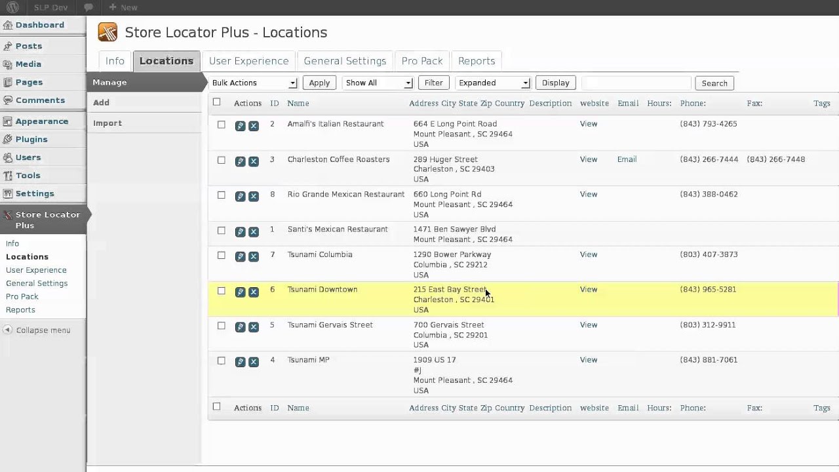This screenshot has height=472, width=839.
Task: Open View link for Tsunami Downtown
Action: tap(589, 289)
